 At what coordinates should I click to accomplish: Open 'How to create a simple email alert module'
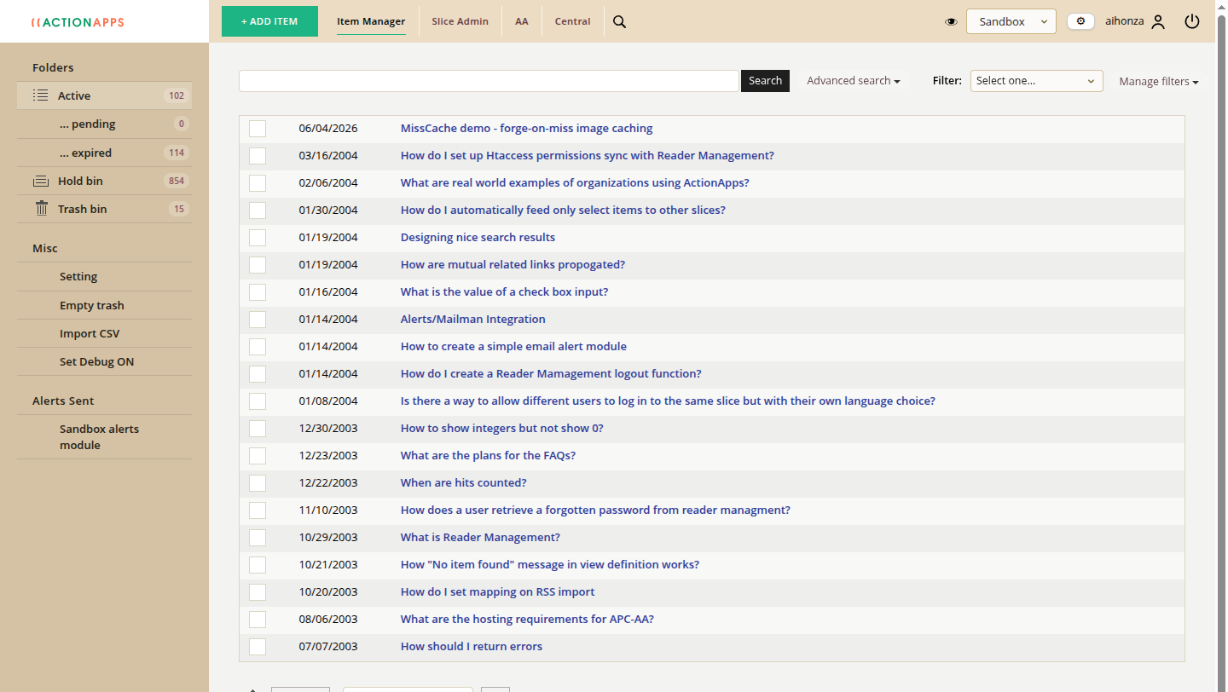[x=513, y=347]
